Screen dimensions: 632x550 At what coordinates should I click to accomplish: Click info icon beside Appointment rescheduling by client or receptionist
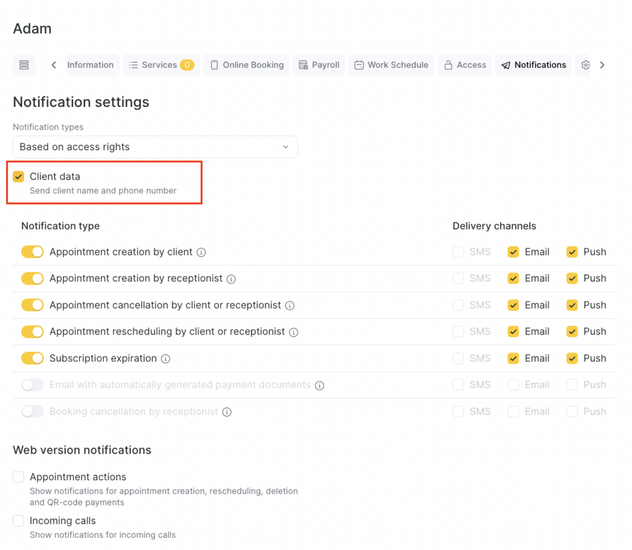(294, 332)
